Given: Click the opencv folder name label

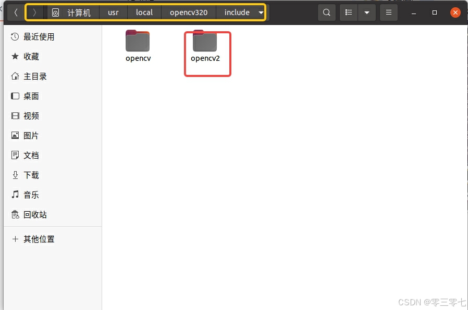Looking at the screenshot, I should [x=138, y=58].
